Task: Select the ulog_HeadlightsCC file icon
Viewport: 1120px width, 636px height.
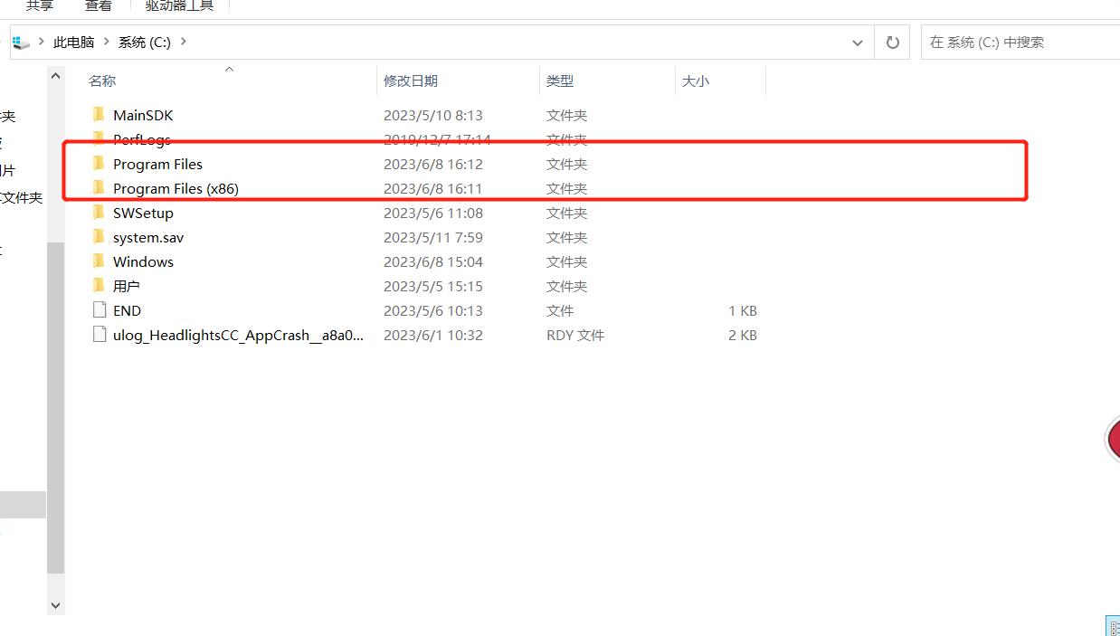Action: [x=100, y=335]
